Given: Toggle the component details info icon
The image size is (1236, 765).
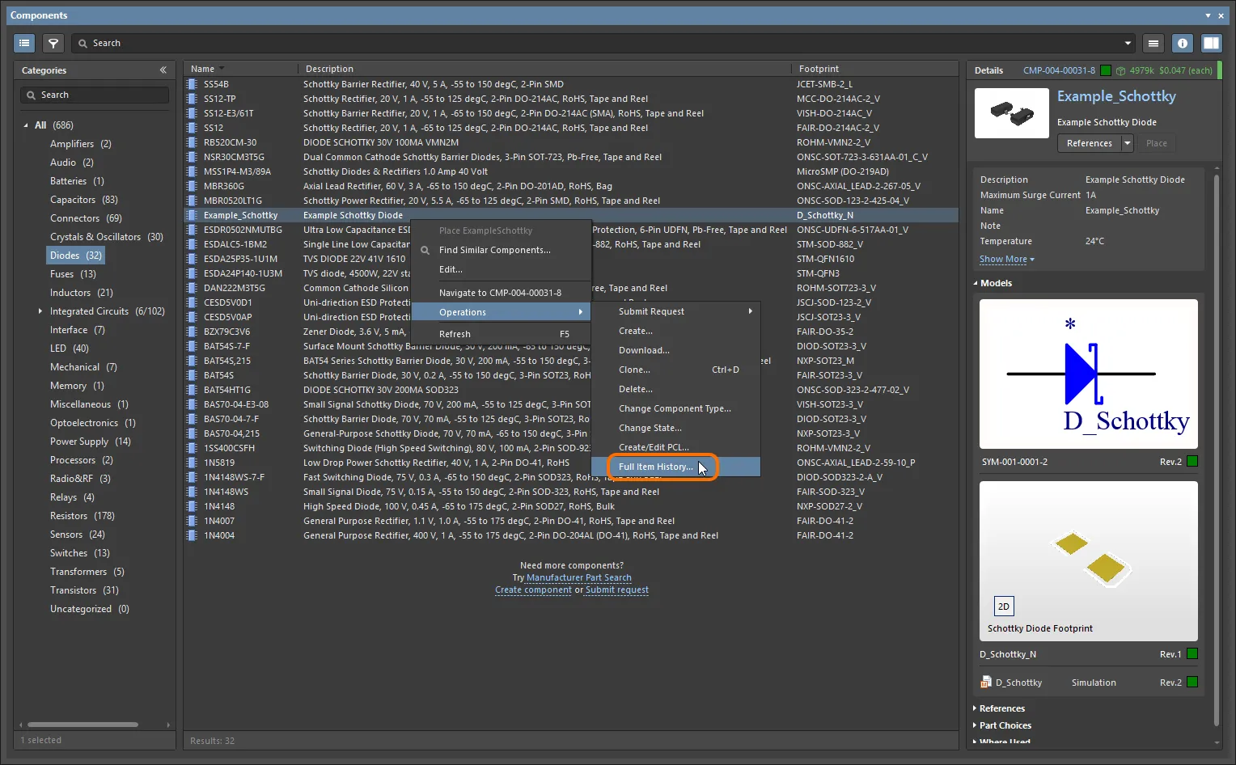Looking at the screenshot, I should click(1183, 43).
